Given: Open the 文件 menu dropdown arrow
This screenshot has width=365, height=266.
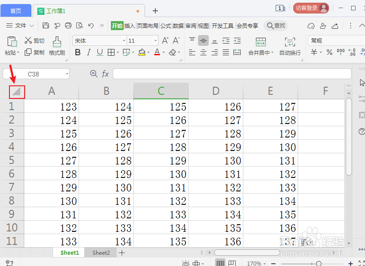Looking at the screenshot, I should [x=32, y=26].
